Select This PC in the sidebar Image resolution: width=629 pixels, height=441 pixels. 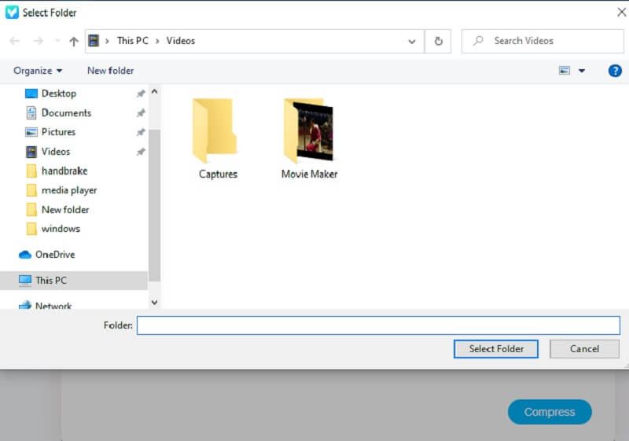pos(50,281)
